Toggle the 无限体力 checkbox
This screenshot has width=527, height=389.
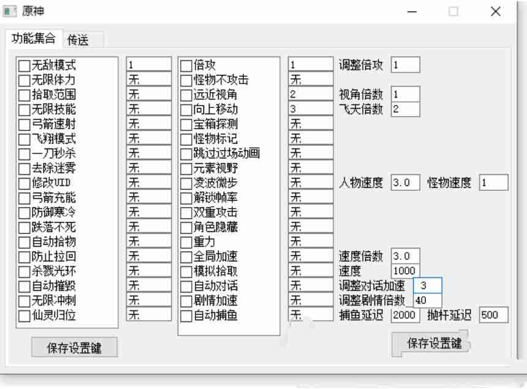pyautogui.click(x=24, y=80)
